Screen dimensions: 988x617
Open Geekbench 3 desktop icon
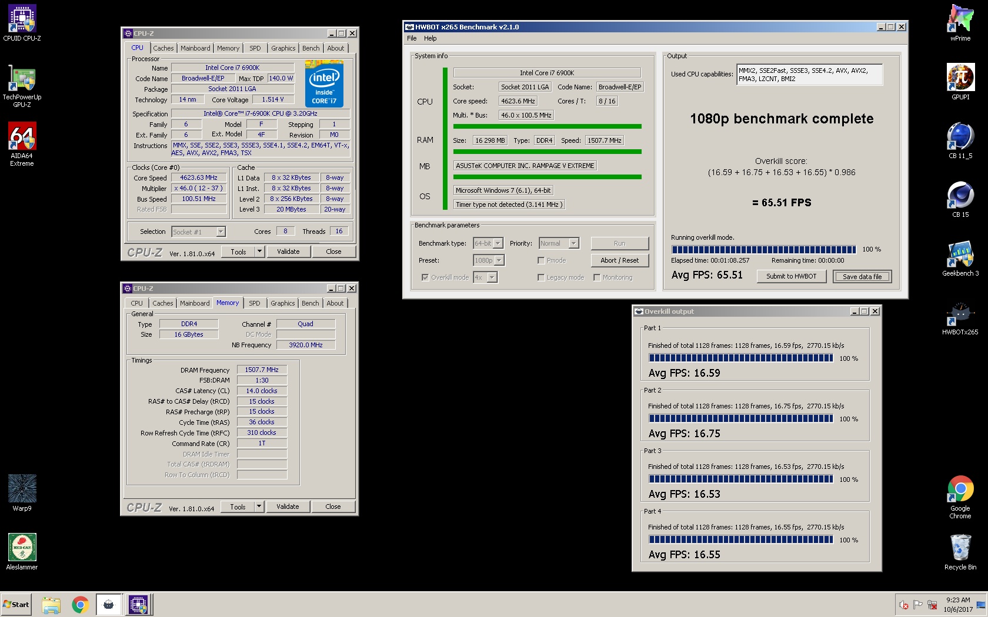tap(960, 258)
